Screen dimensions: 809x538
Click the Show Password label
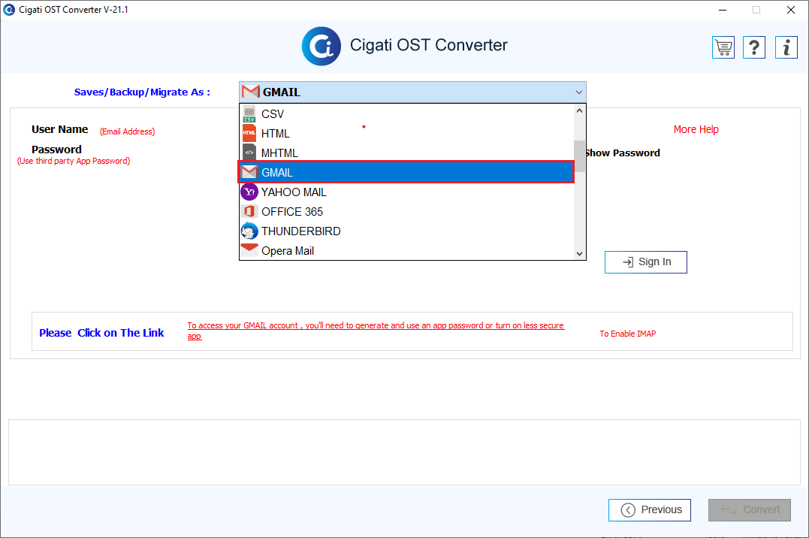[622, 153]
